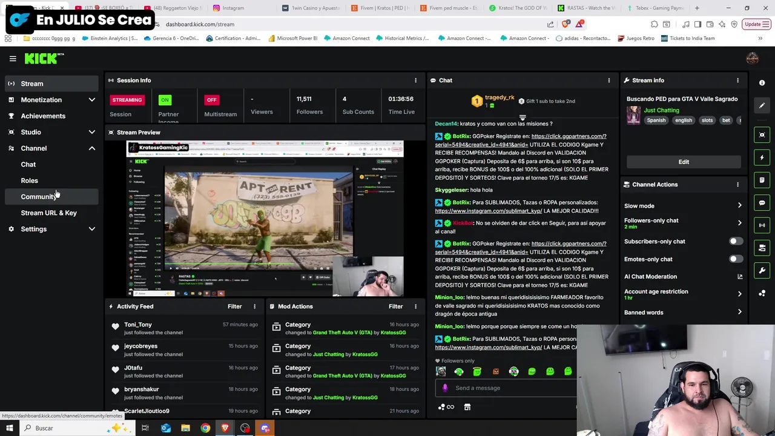Click the browser address bar URL

(200, 24)
